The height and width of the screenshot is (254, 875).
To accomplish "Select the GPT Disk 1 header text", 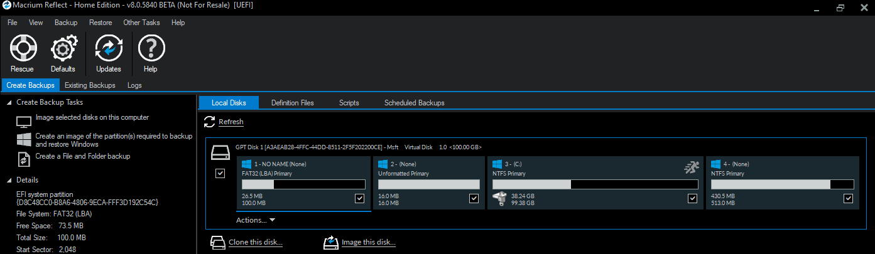I will [359, 147].
